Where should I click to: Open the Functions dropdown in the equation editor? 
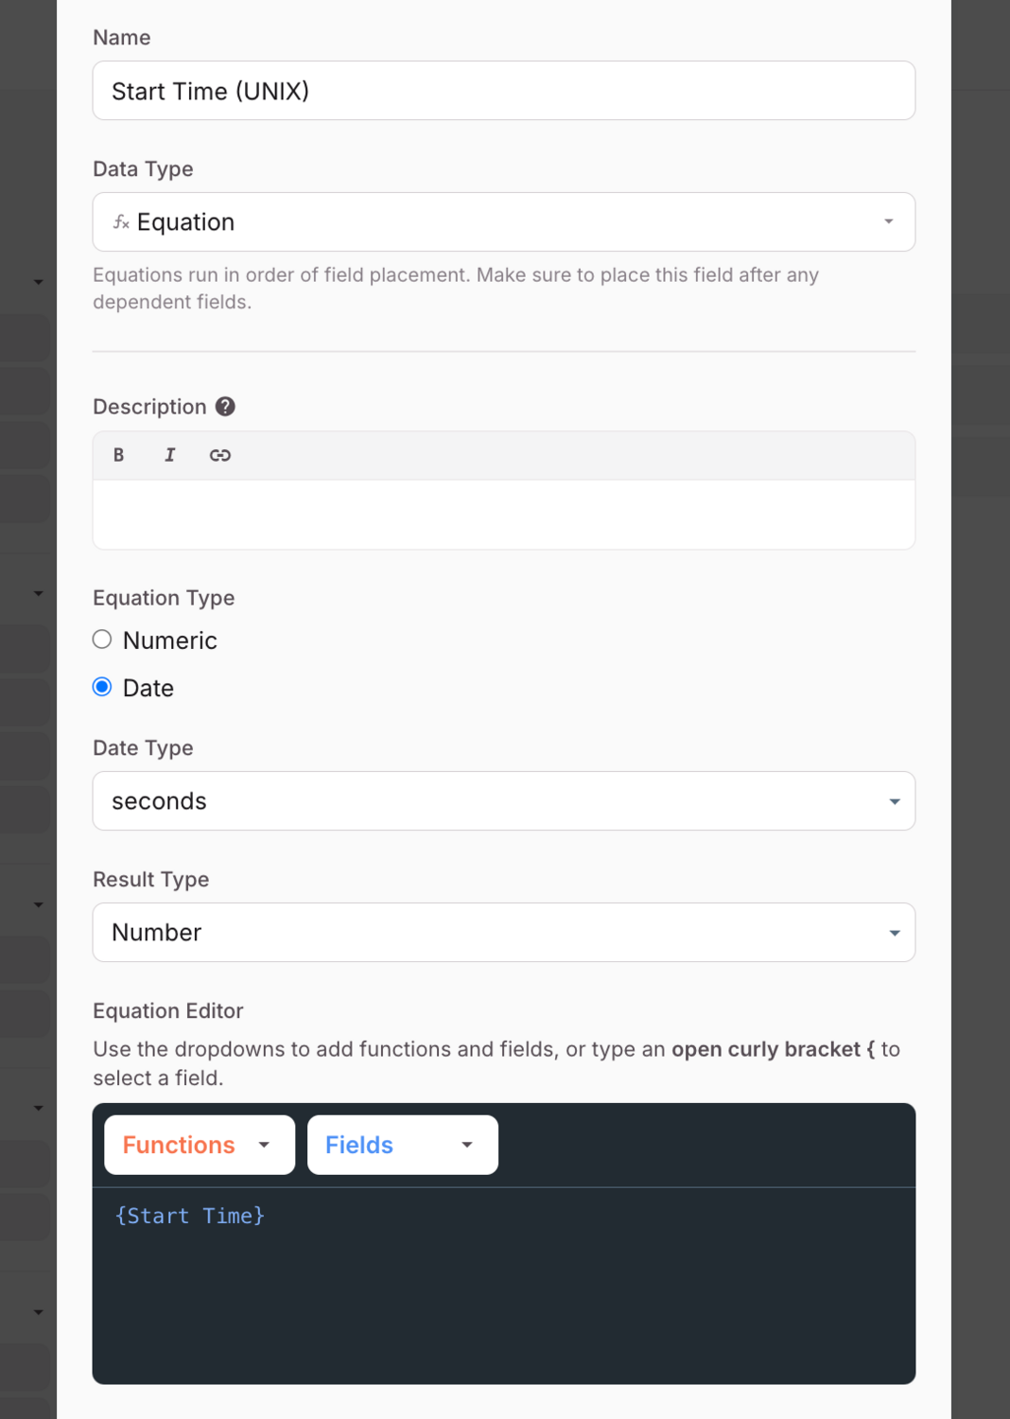(x=199, y=1145)
